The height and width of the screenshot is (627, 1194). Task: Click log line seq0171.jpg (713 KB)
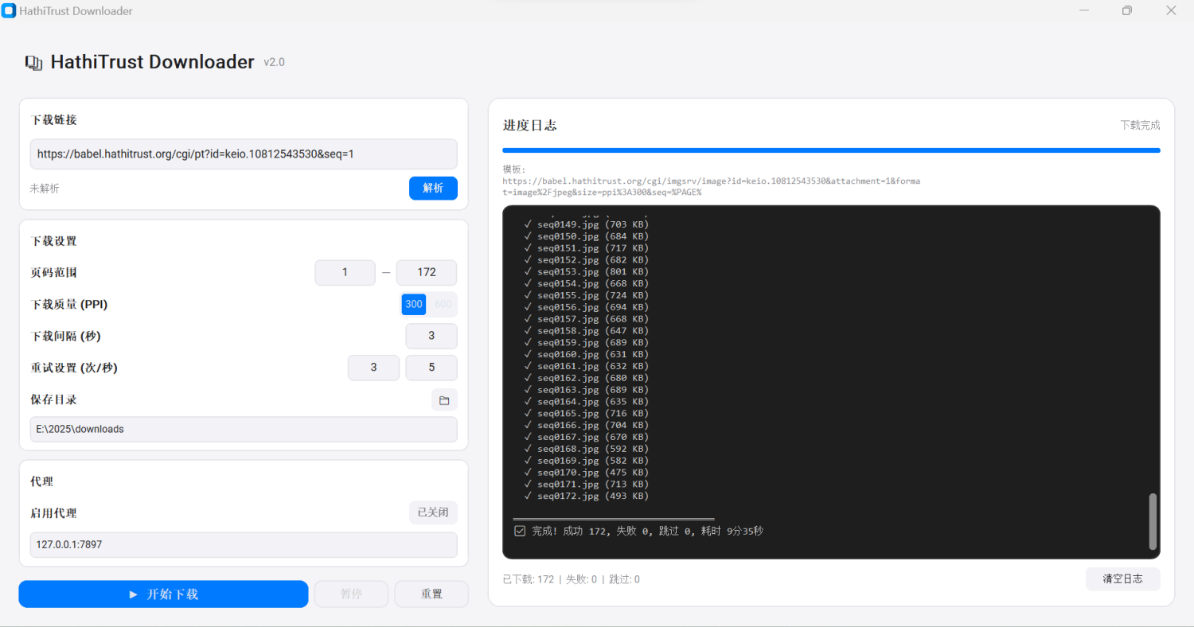587,485
